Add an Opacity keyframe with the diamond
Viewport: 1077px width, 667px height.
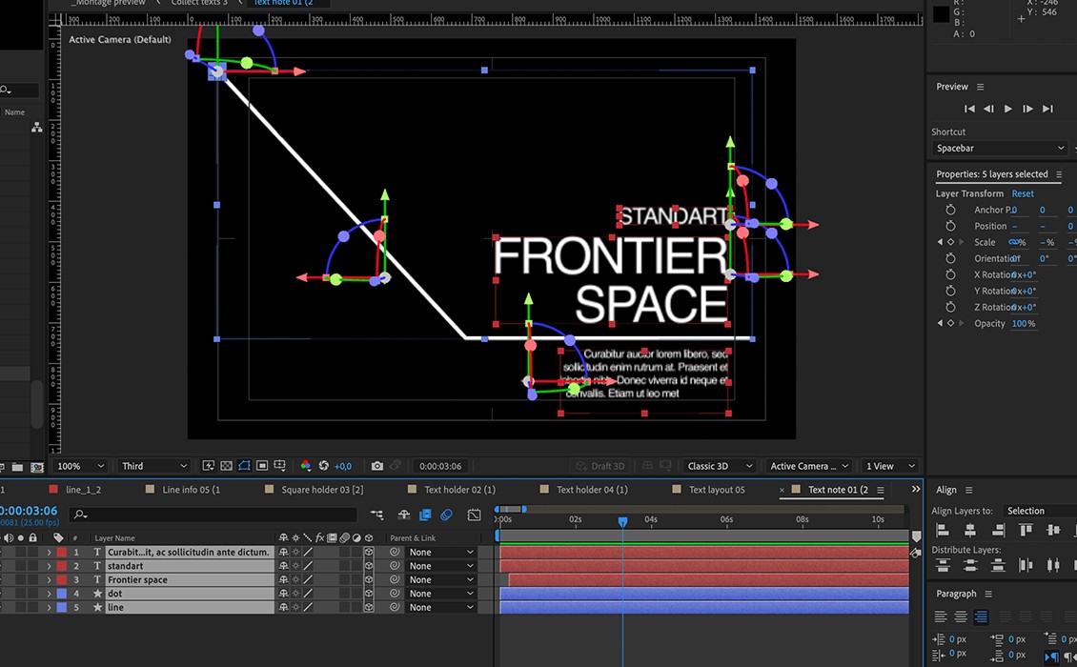(x=950, y=323)
